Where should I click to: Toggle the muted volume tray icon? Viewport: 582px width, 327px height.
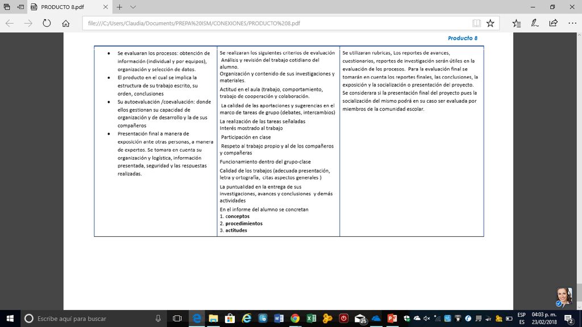tap(427, 318)
